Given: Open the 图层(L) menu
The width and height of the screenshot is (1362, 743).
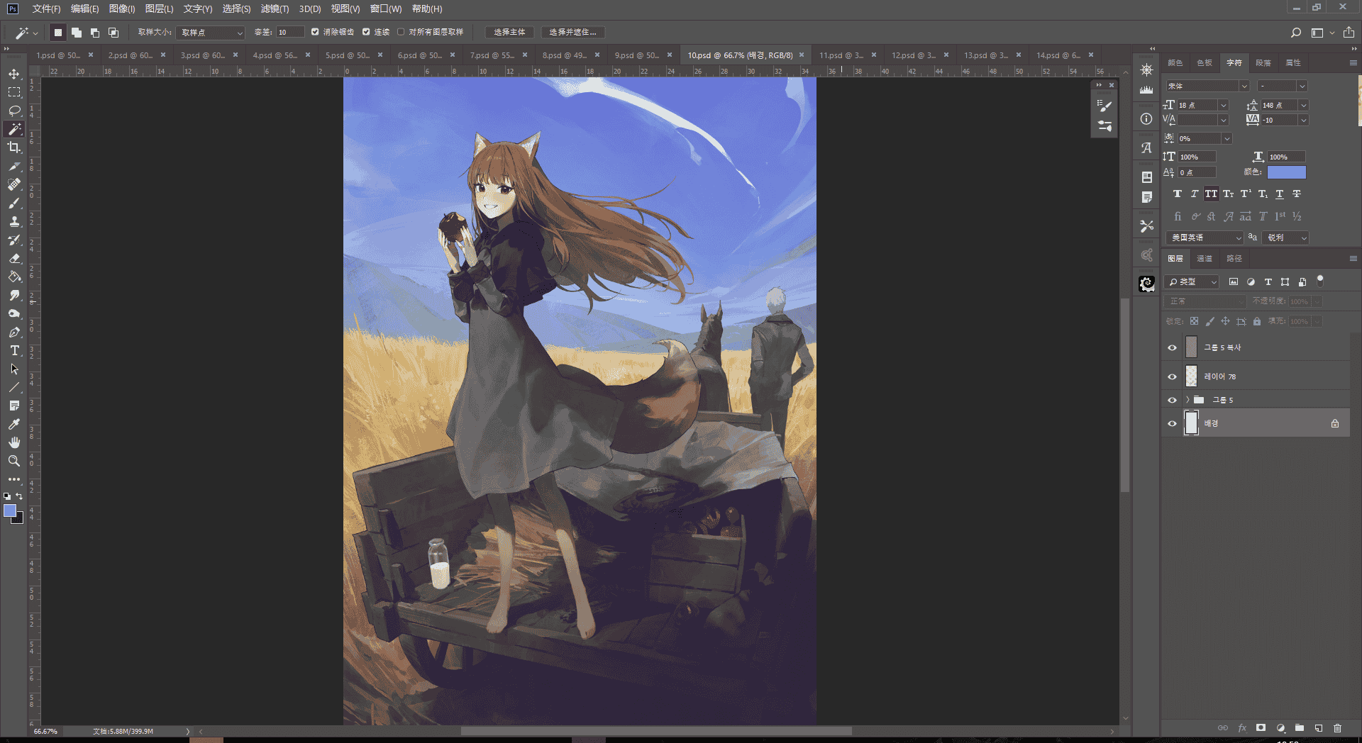Looking at the screenshot, I should (x=159, y=9).
